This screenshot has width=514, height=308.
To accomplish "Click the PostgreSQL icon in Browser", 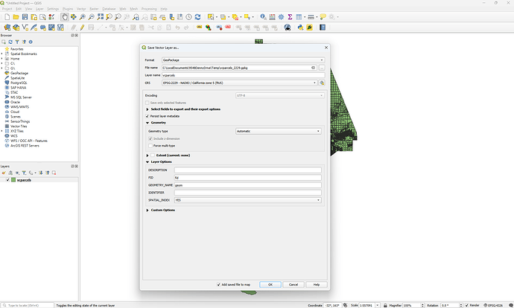I will (7, 83).
